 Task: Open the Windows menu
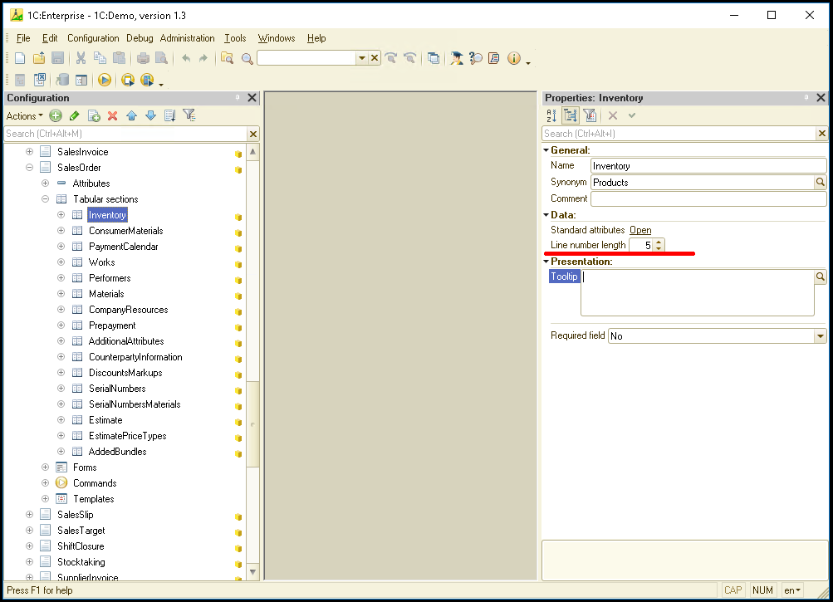pos(277,38)
